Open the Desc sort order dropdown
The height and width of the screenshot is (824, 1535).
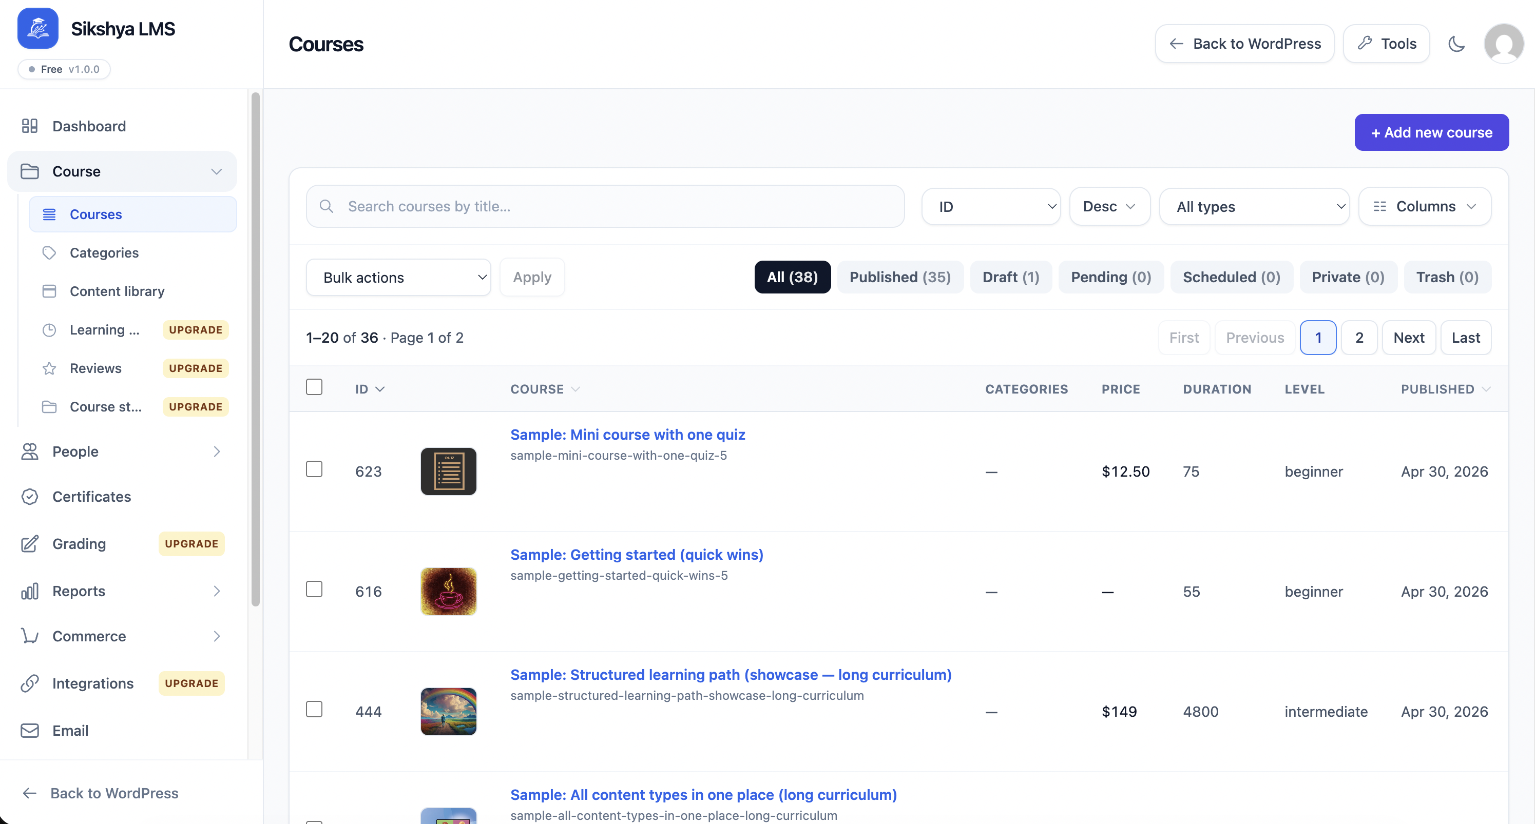pos(1109,206)
